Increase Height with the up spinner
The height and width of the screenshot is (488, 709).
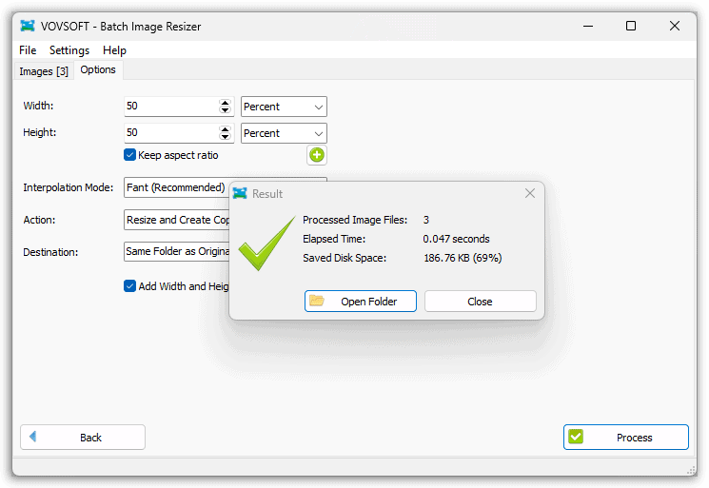225,129
